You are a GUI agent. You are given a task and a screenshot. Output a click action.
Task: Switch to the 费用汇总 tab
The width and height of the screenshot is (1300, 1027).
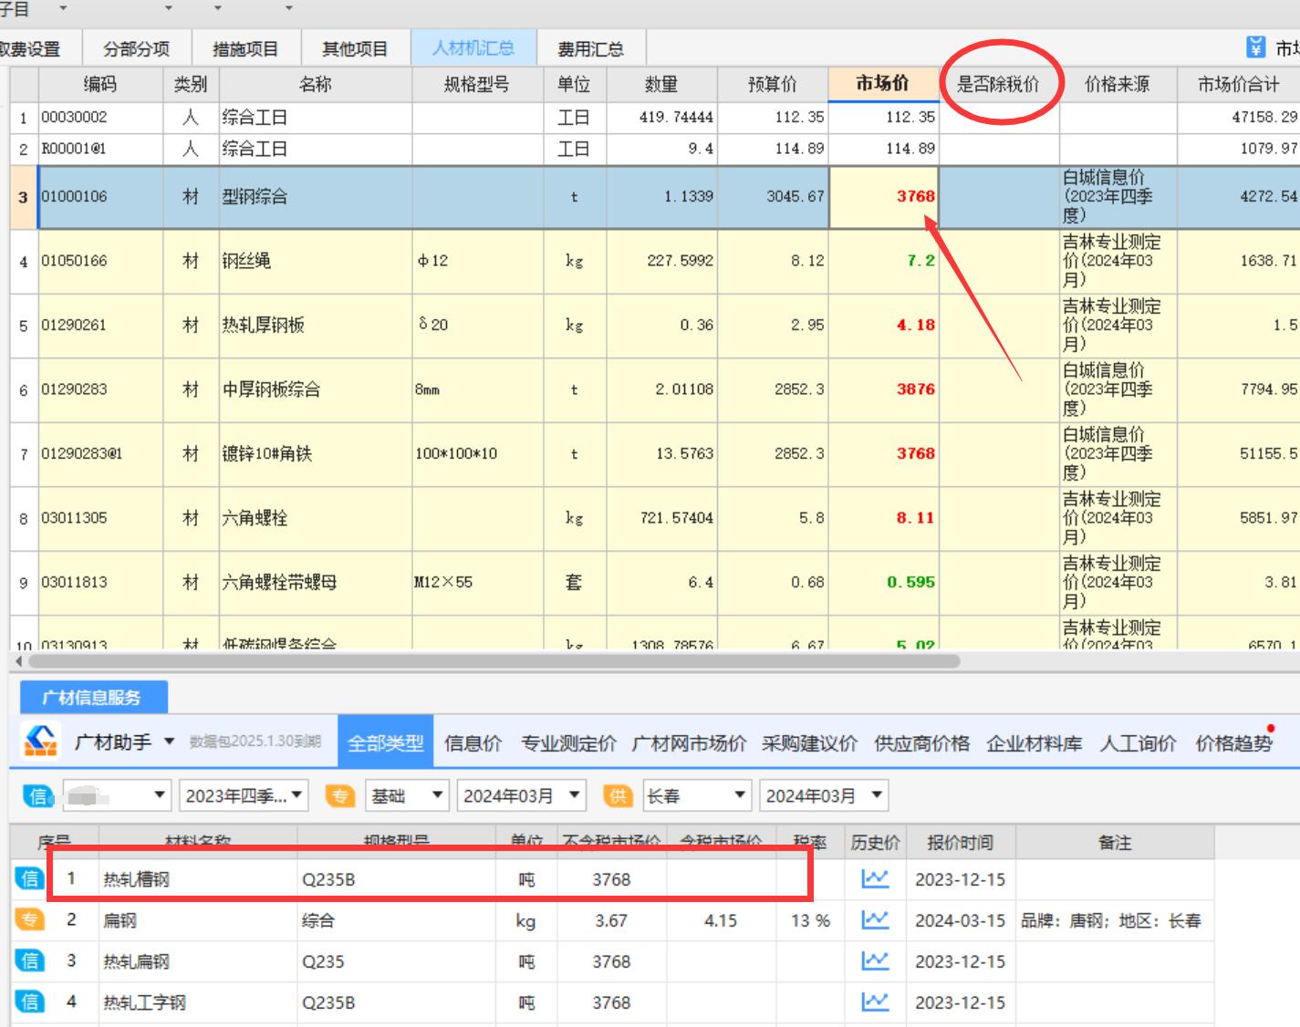coord(591,49)
